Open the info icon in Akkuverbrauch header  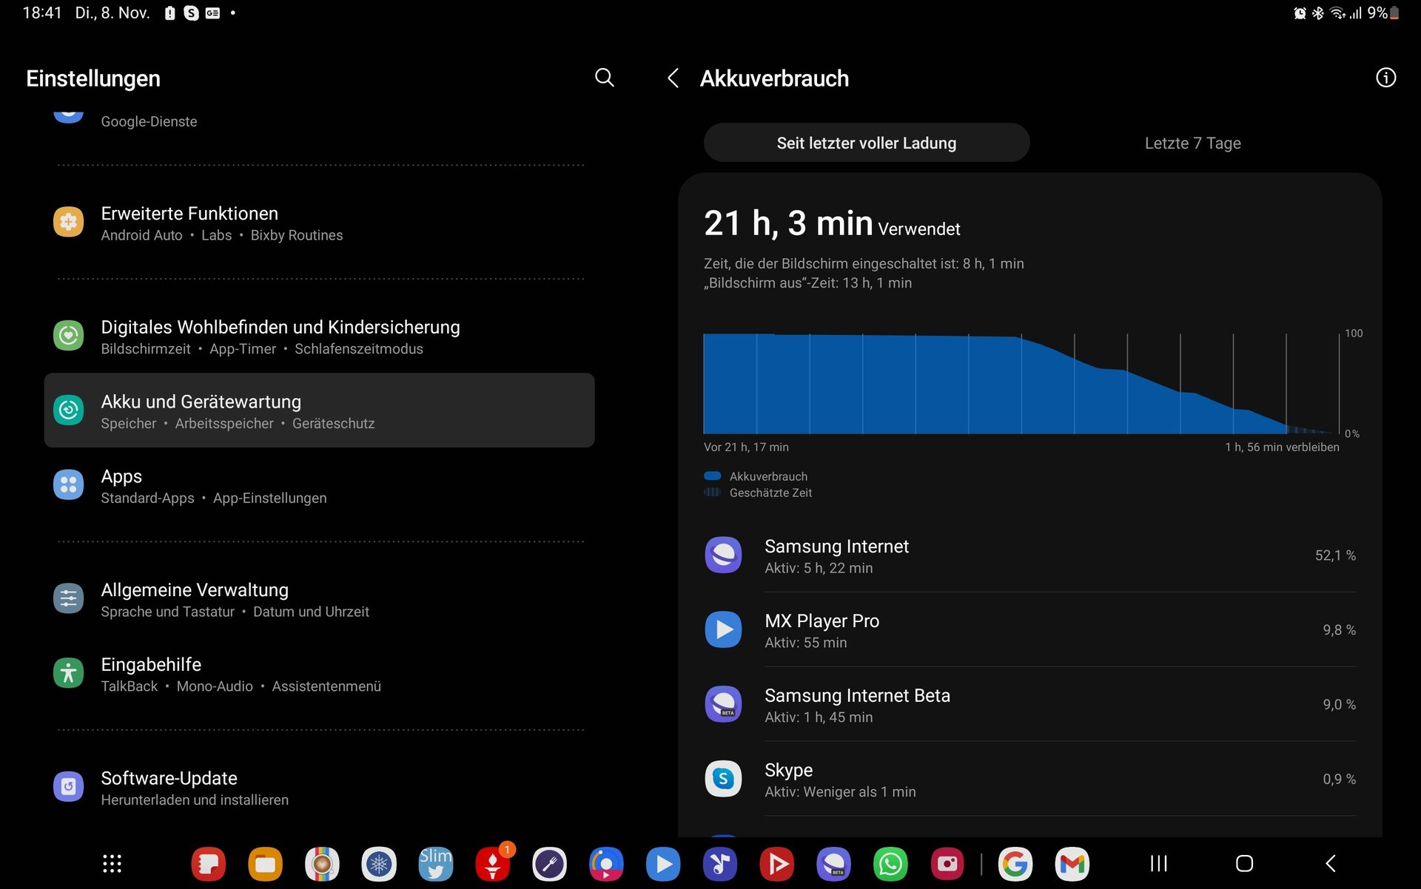(1385, 78)
